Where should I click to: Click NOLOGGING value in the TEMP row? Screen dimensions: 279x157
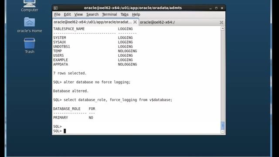pos(127,51)
